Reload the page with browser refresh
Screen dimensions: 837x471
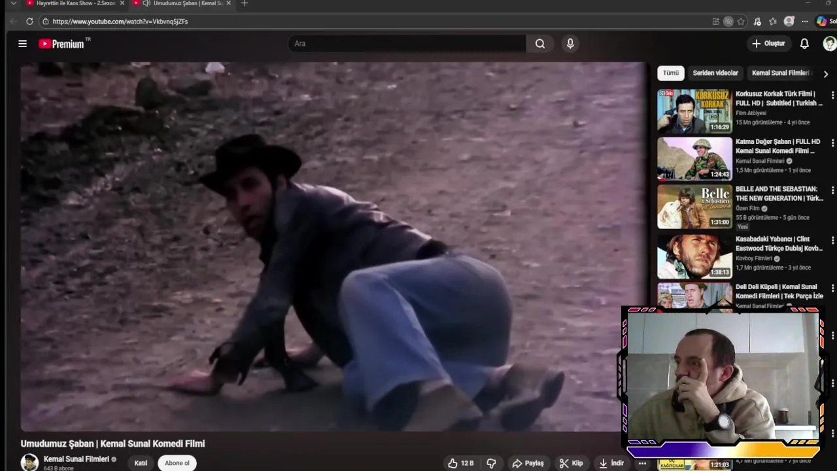coord(29,22)
